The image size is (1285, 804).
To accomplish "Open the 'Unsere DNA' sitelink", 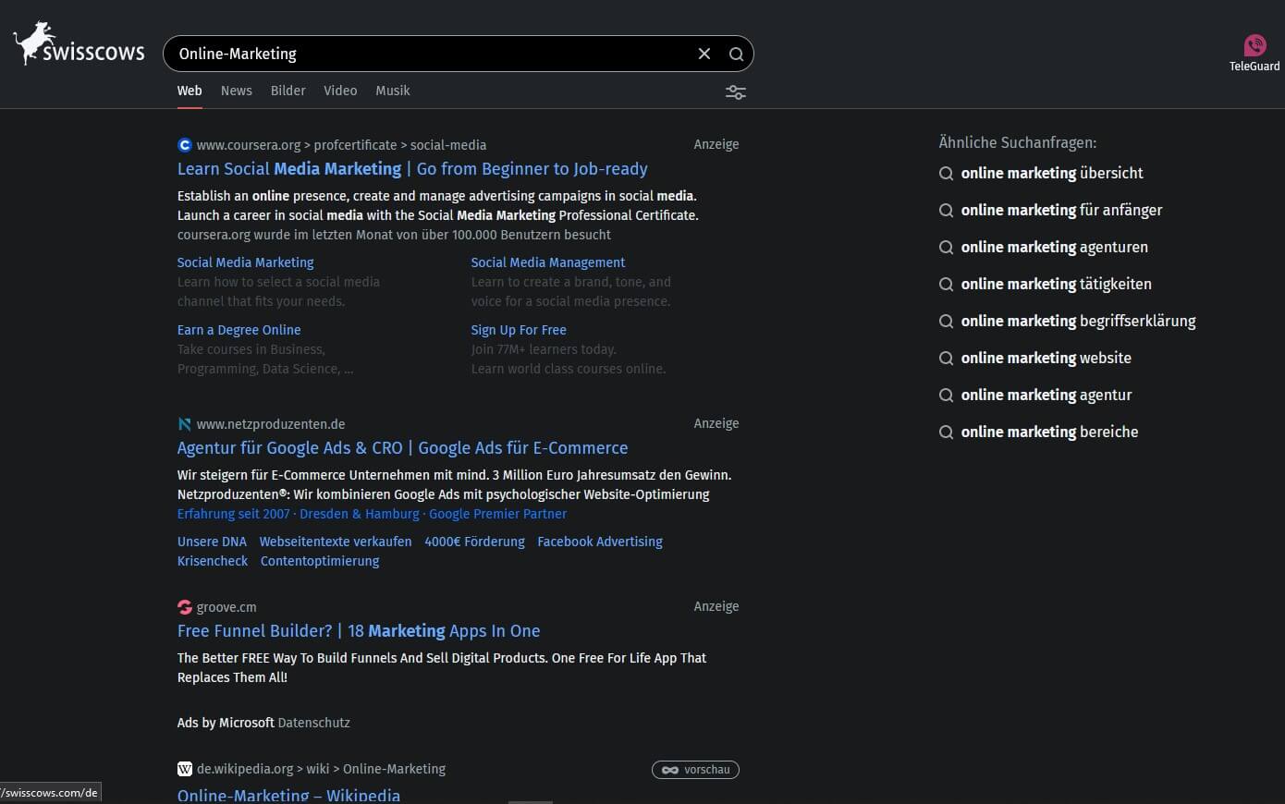I will [212, 542].
